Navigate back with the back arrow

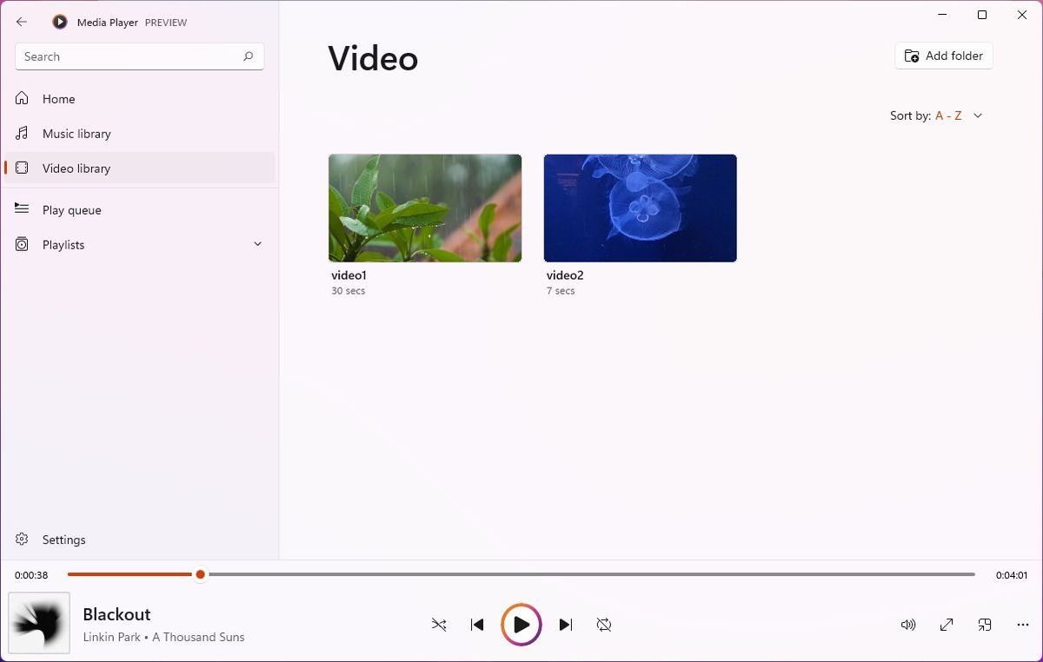point(21,22)
